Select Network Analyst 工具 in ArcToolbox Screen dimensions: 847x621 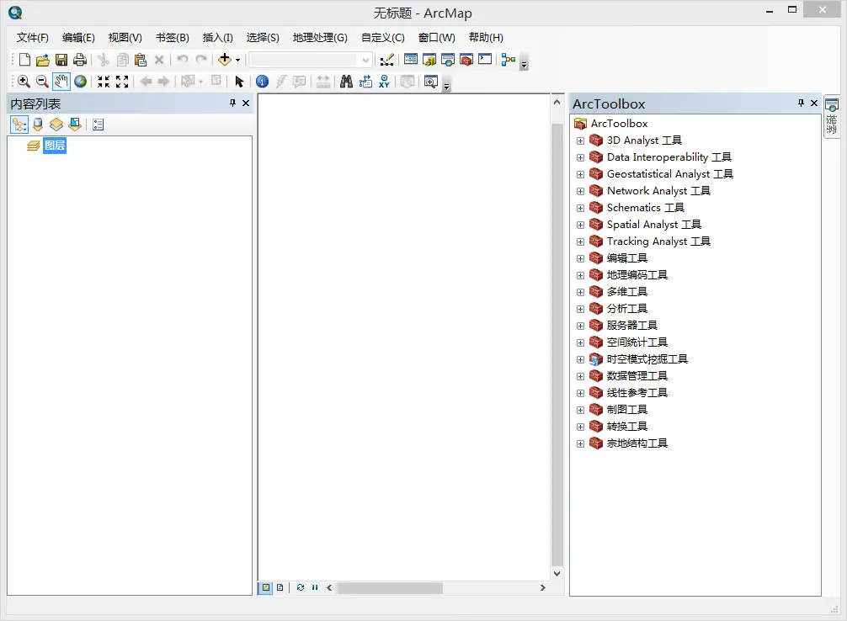point(658,191)
